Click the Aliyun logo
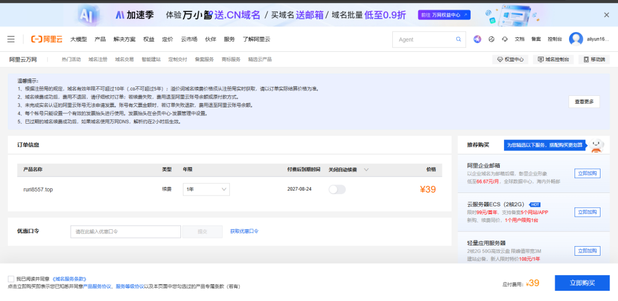 pos(47,39)
